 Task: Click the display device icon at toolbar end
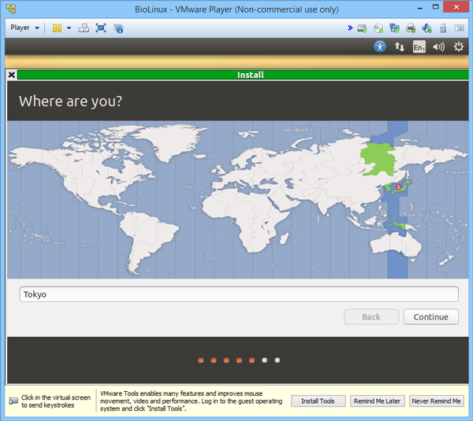click(x=460, y=28)
